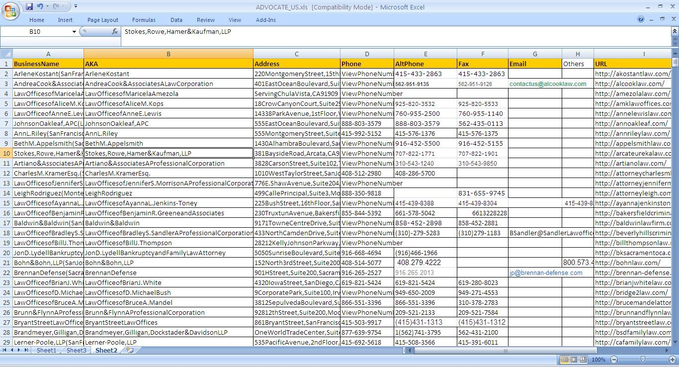Viewport: 679px width, 367px height.
Task: Select fax cell 831-655-9745
Action: click(x=483, y=193)
